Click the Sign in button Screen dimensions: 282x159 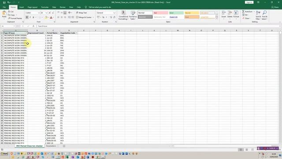249,2
